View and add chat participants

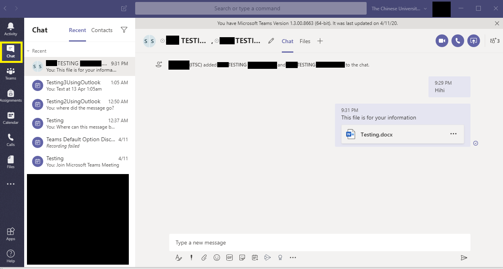[495, 41]
